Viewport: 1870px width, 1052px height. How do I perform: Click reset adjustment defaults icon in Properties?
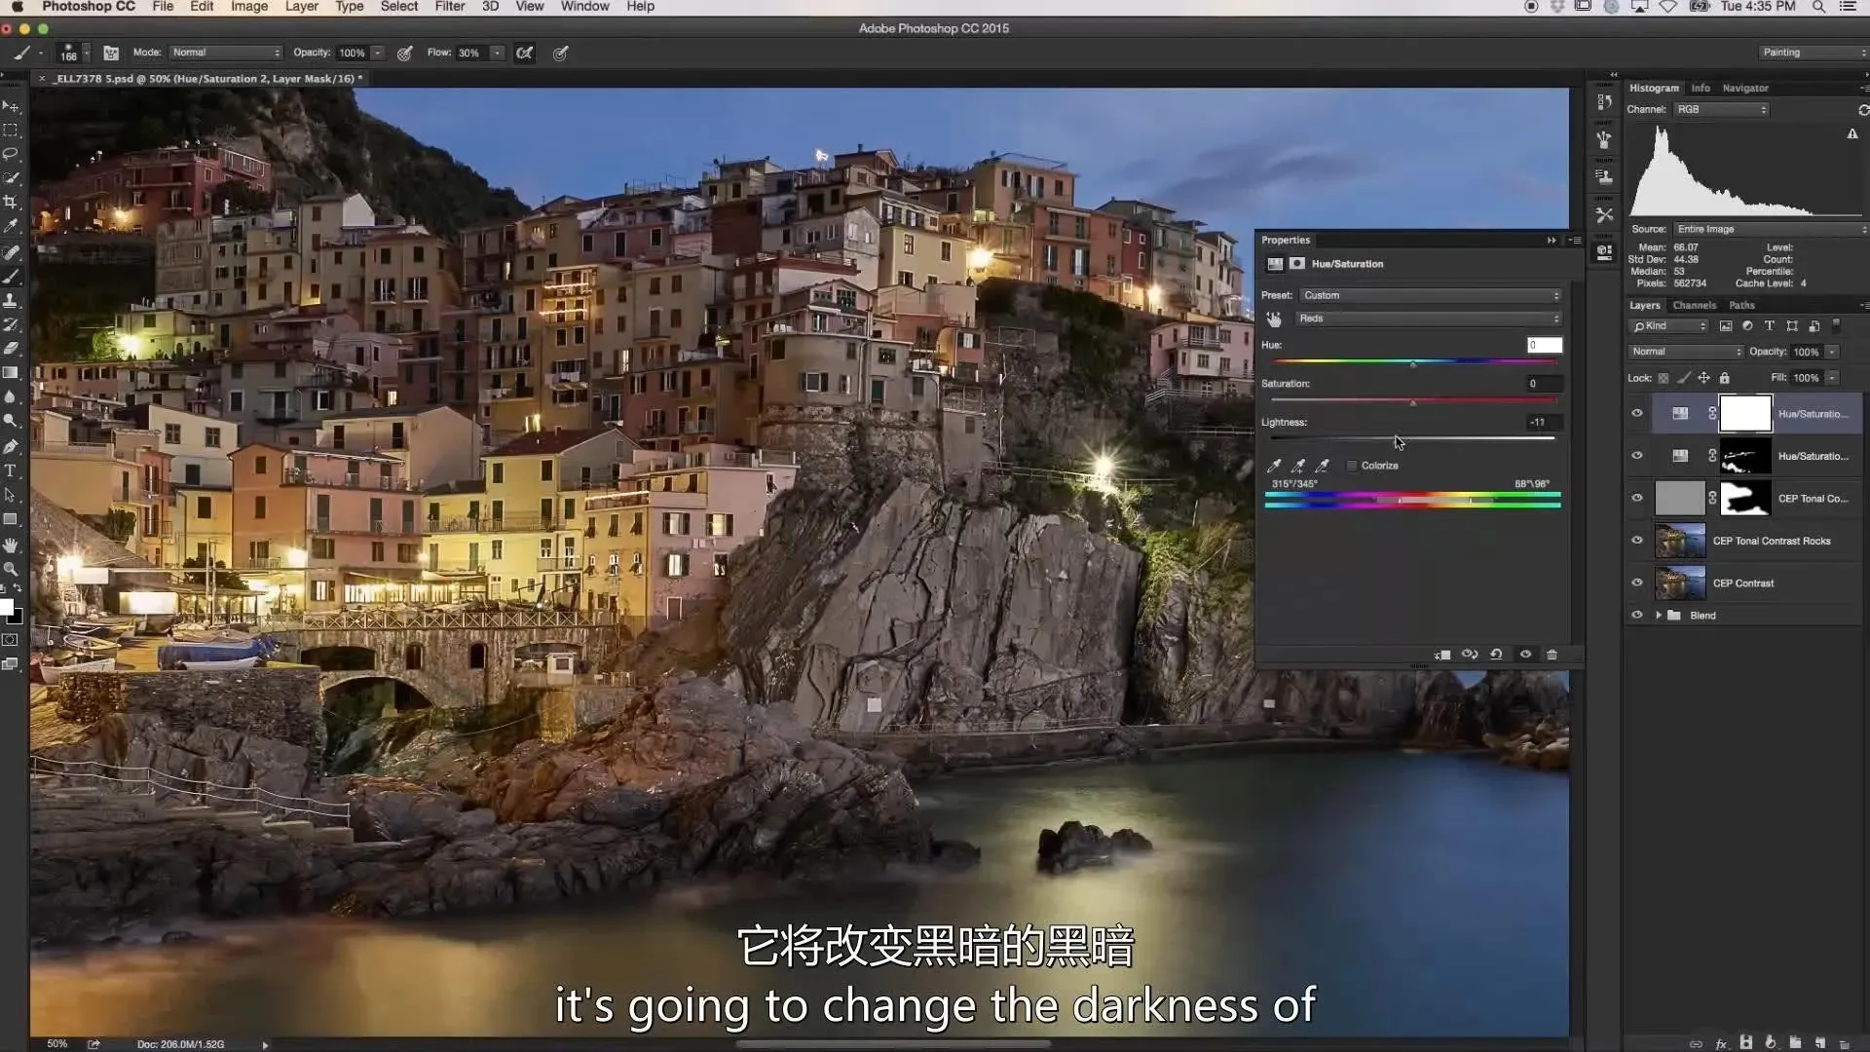[x=1496, y=655]
